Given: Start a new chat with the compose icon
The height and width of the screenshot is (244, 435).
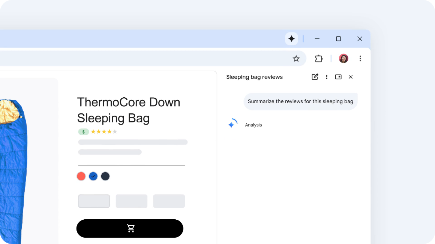Looking at the screenshot, I should click(315, 77).
